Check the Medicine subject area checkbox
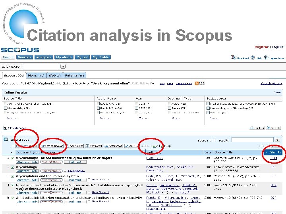 [208, 113]
